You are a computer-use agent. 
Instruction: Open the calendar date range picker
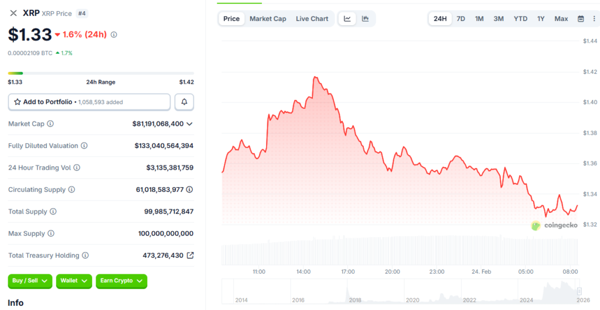click(581, 19)
